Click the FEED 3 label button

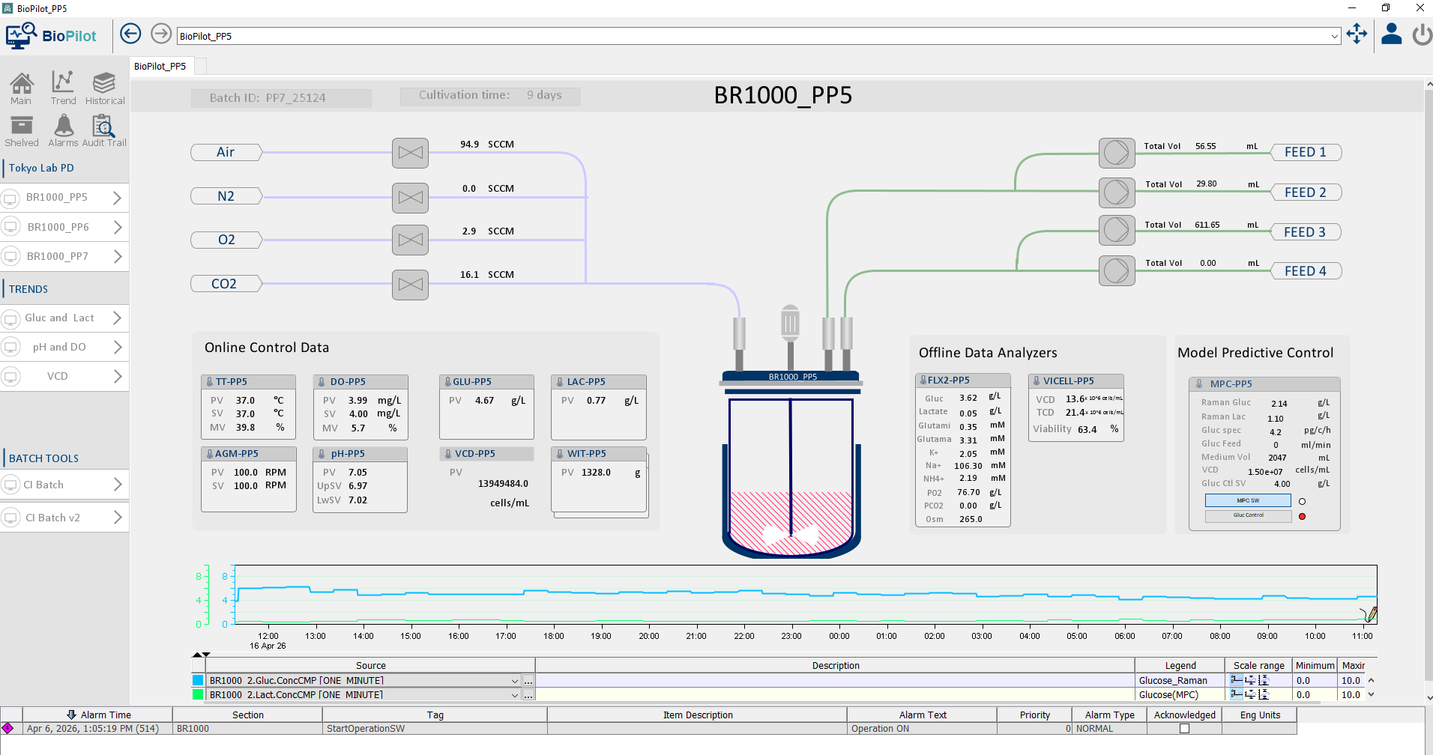(x=1306, y=232)
